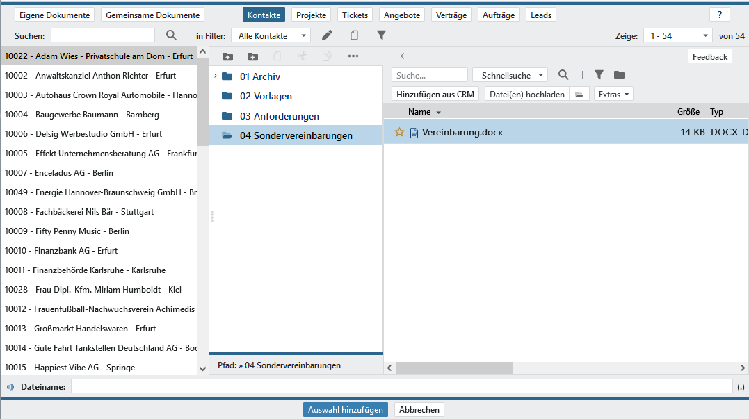Click the open-folder icon next to Datei(en) hochladen

[579, 95]
